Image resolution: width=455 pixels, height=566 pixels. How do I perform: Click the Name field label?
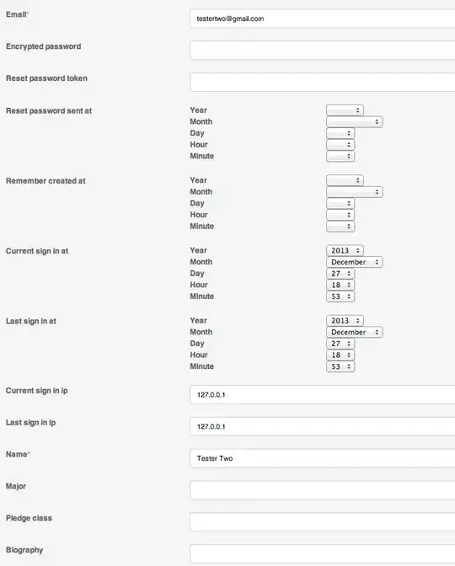[18, 454]
